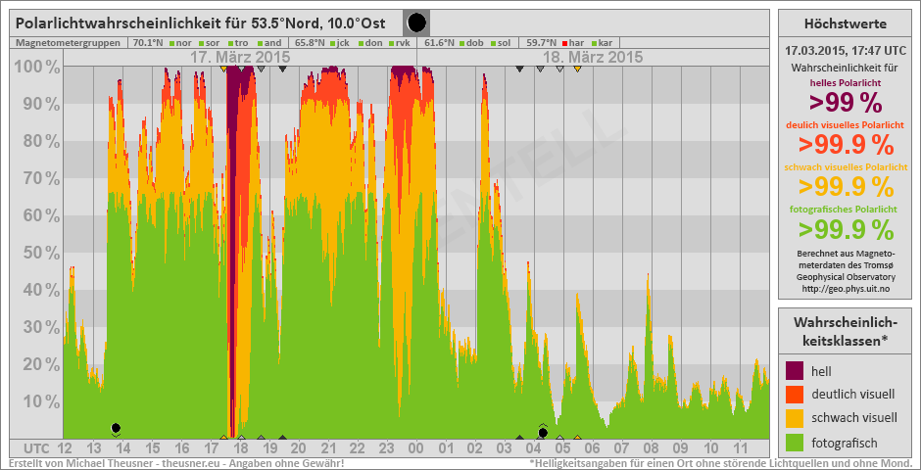
Task: Click the chart title 'Polarlichtwahrscheinlichkeit für 53.5°Nord, 10.0°Ost'
Action: [200, 23]
